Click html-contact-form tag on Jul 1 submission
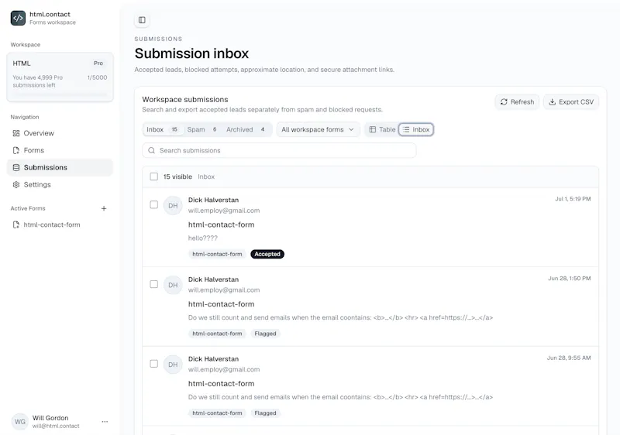620x435 pixels. tap(217, 254)
